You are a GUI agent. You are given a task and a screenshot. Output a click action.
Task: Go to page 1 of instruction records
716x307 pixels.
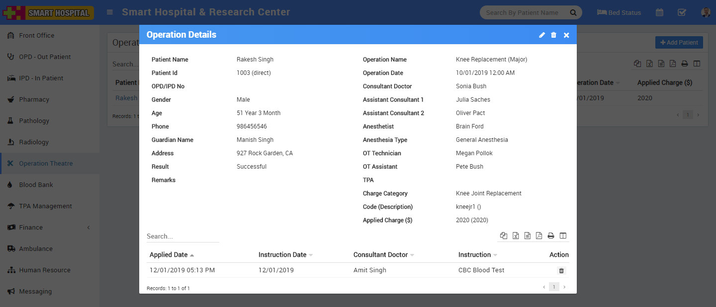(554, 287)
